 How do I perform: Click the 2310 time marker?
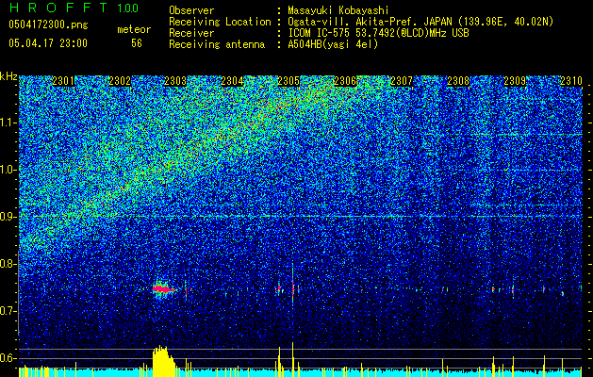[571, 81]
